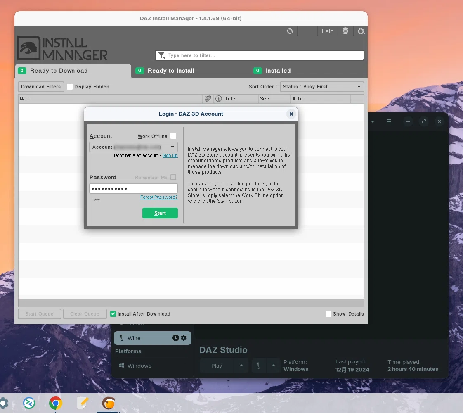The height and width of the screenshot is (413, 463).
Task: Sort by the Name column header
Action: point(111,99)
